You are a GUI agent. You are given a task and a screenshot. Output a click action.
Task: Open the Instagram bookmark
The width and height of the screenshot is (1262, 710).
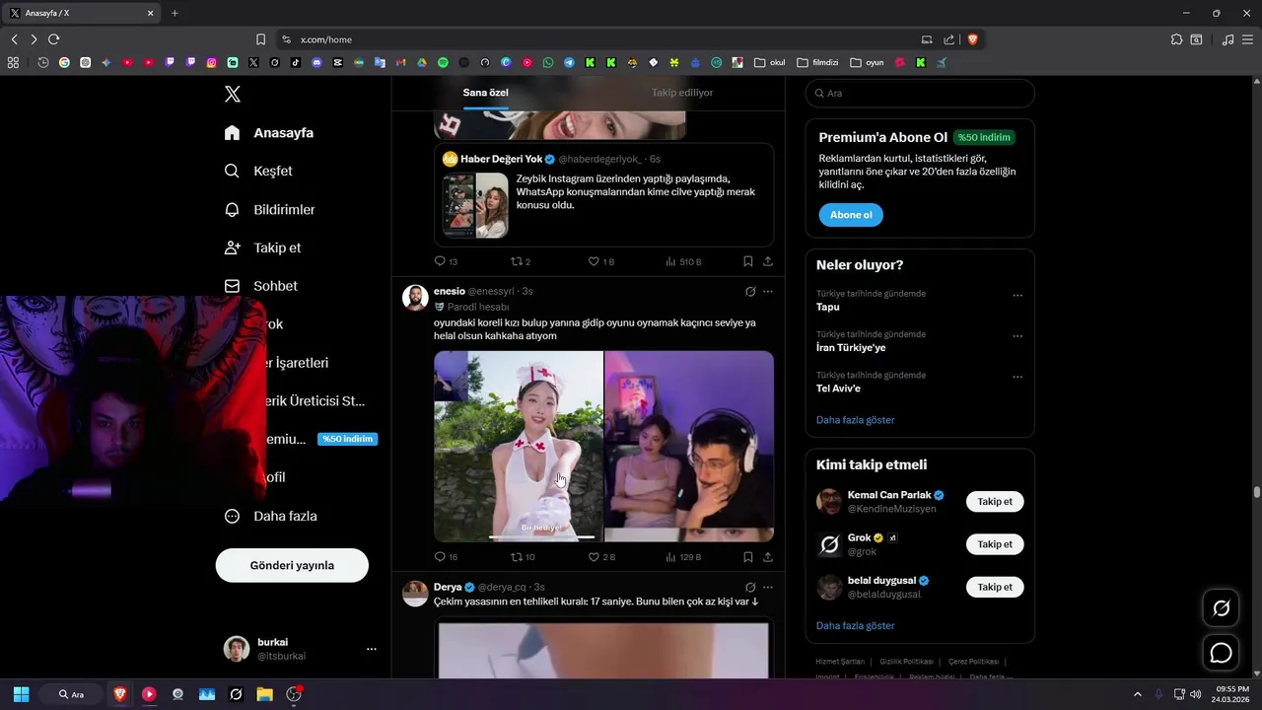[x=212, y=62]
